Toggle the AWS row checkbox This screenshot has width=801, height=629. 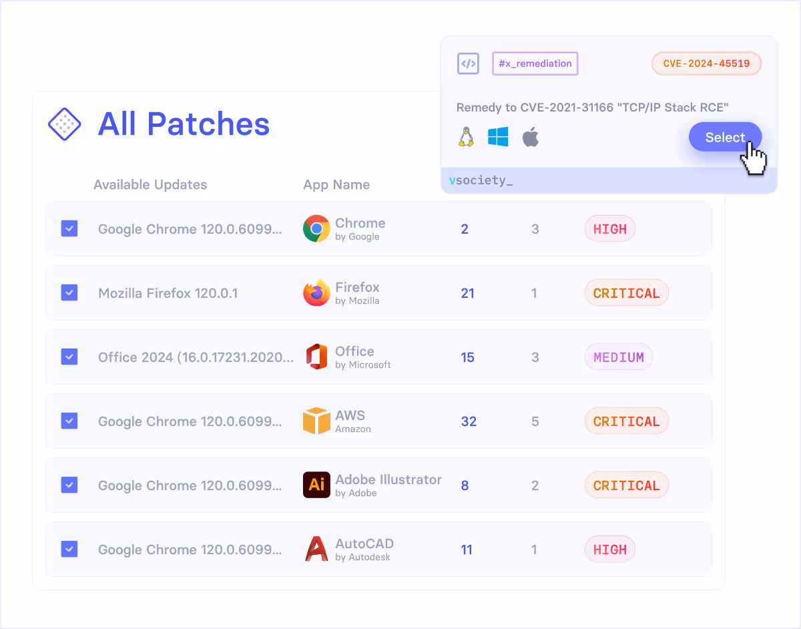pyautogui.click(x=69, y=421)
